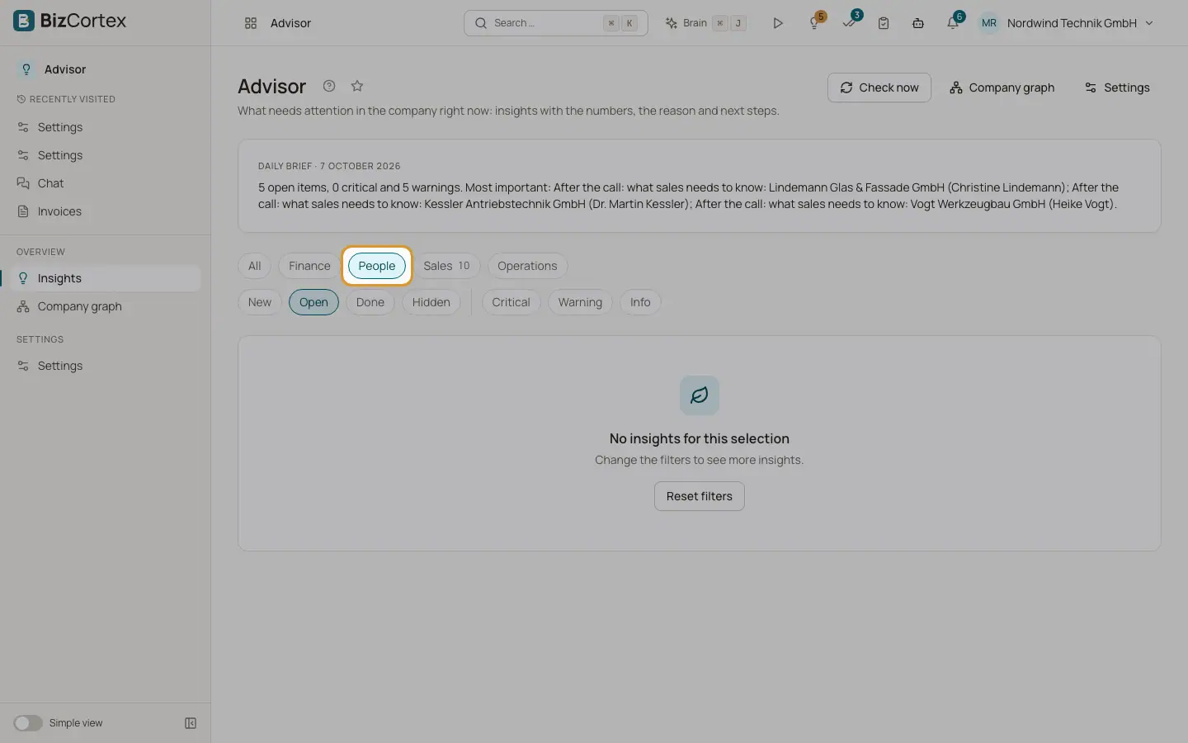Select the Finance category filter

click(x=309, y=266)
